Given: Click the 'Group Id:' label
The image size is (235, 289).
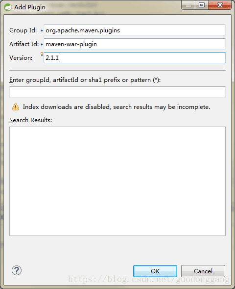Looking at the screenshot, I should click(23, 30).
